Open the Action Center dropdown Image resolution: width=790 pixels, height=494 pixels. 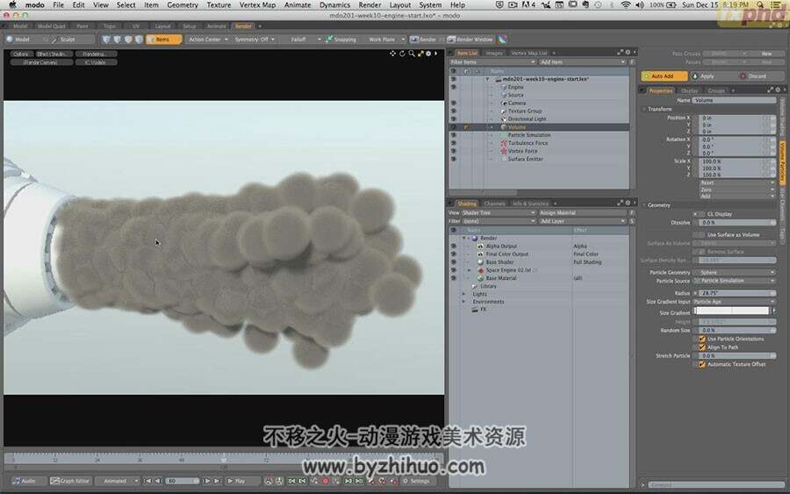coord(208,39)
